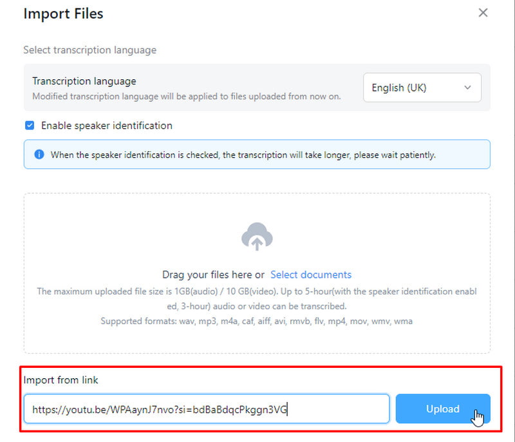
Task: Click the Import Files dialog title
Action: (63, 14)
